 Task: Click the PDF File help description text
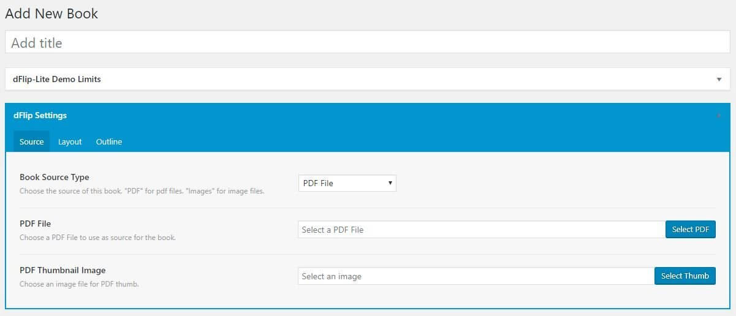point(97,238)
